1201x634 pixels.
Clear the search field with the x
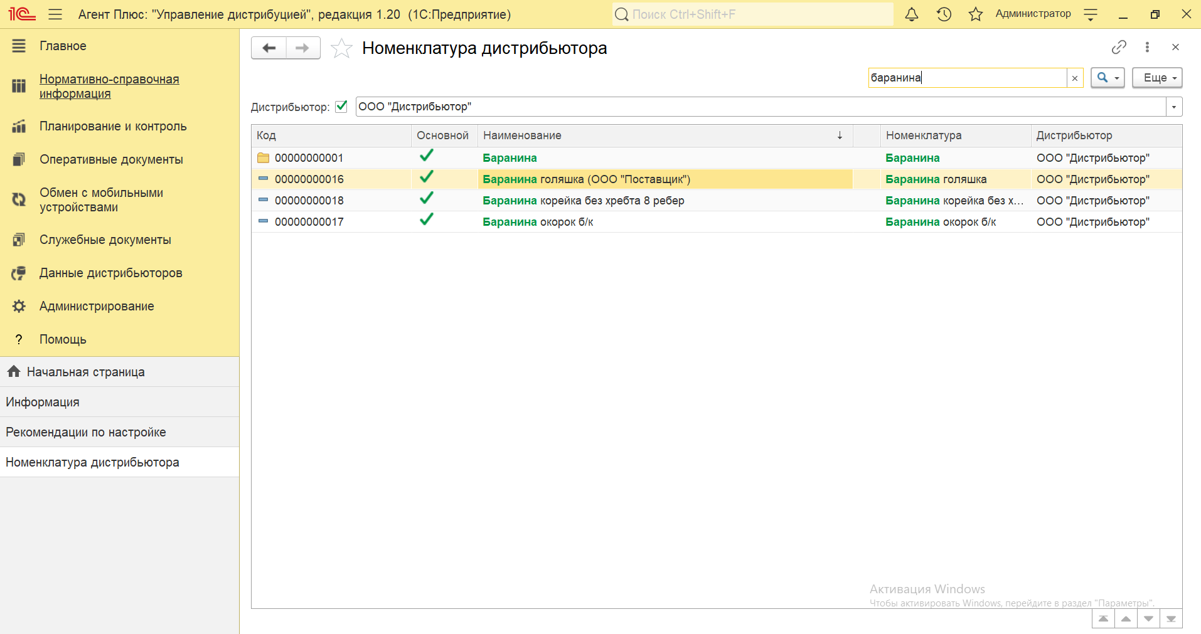pyautogui.click(x=1075, y=78)
